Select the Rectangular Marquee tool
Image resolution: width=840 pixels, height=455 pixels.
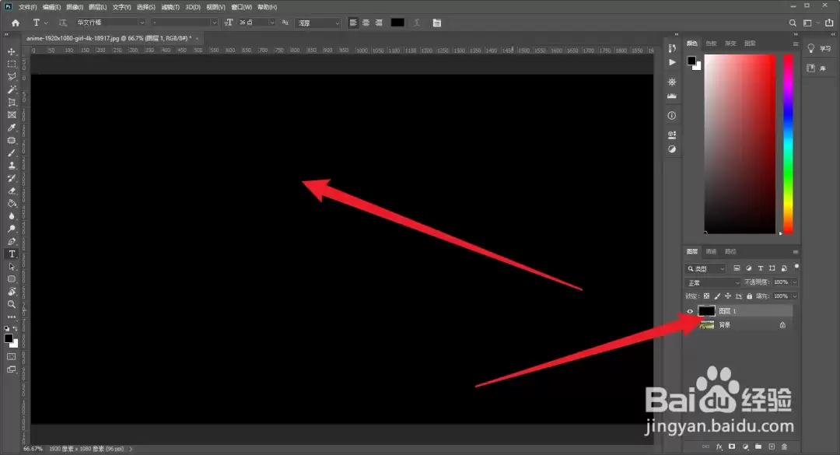click(11, 65)
